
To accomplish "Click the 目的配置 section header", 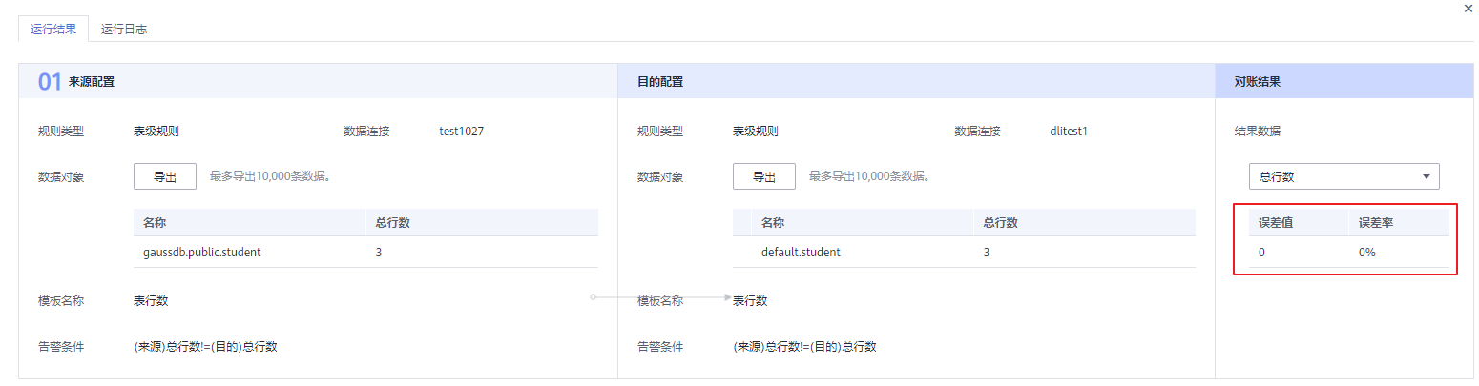I will (660, 82).
